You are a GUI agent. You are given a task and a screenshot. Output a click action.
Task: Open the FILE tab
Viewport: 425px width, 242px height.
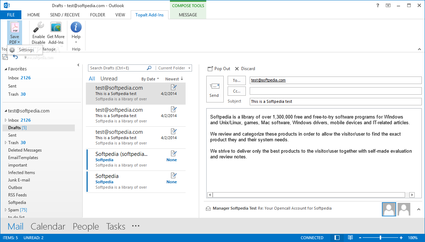coord(11,15)
